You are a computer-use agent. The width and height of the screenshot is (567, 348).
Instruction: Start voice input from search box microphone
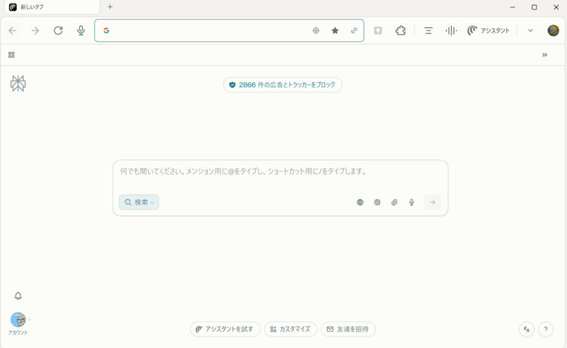(412, 202)
